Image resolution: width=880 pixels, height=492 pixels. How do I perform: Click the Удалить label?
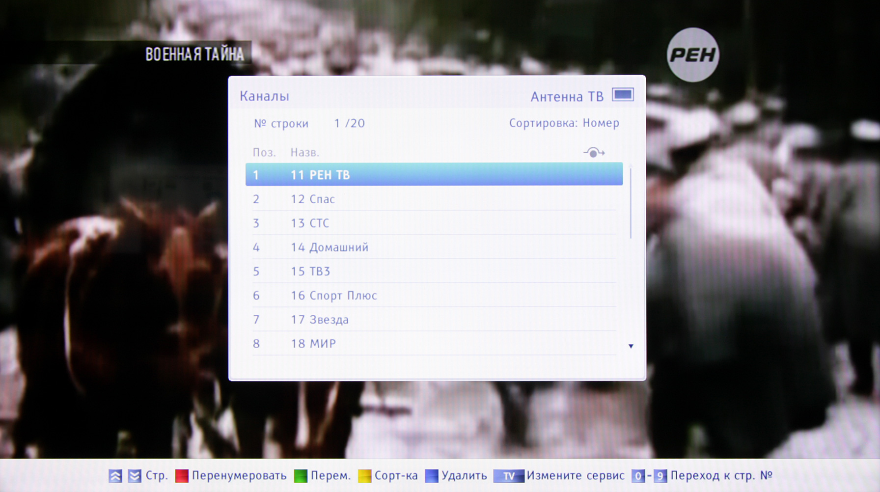(464, 476)
